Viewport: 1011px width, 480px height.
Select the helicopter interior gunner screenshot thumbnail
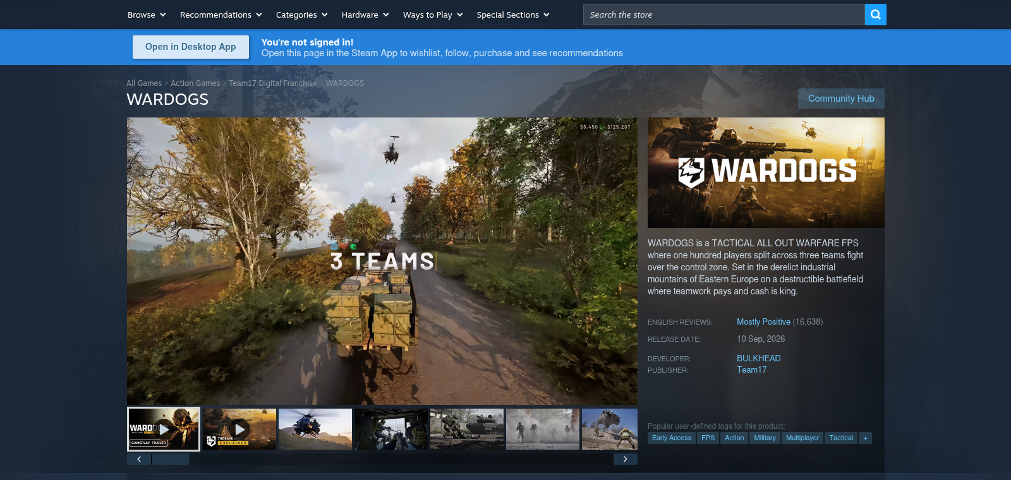[x=391, y=429]
